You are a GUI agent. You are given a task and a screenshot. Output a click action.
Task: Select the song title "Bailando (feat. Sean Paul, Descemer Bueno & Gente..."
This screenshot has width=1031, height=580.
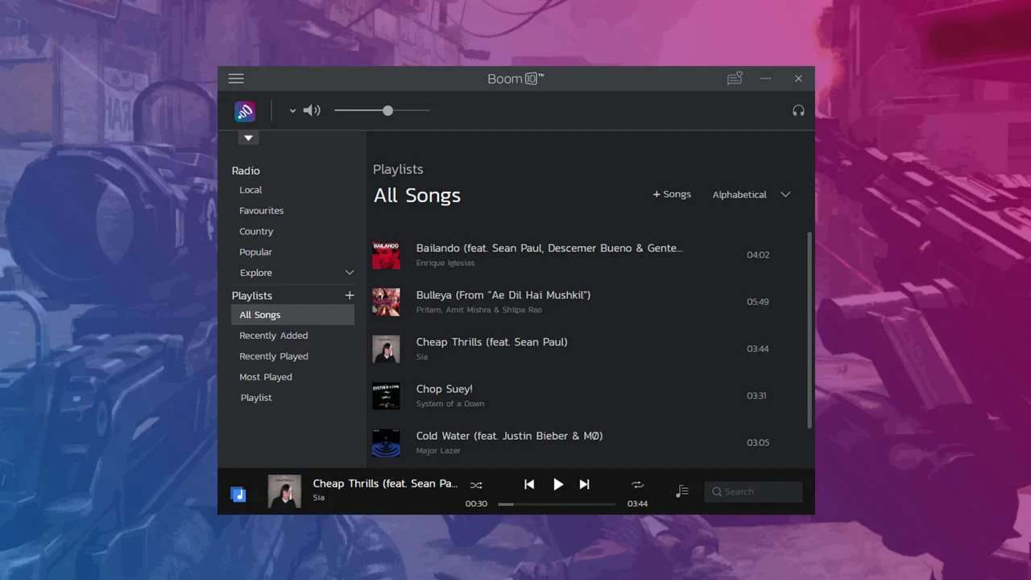click(x=549, y=248)
